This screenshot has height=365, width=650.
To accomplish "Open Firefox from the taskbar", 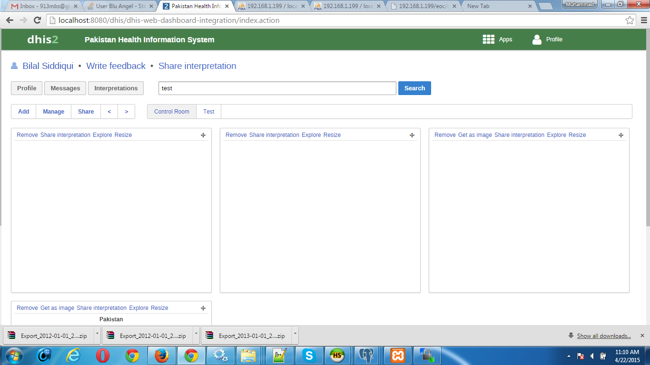I will (162, 355).
